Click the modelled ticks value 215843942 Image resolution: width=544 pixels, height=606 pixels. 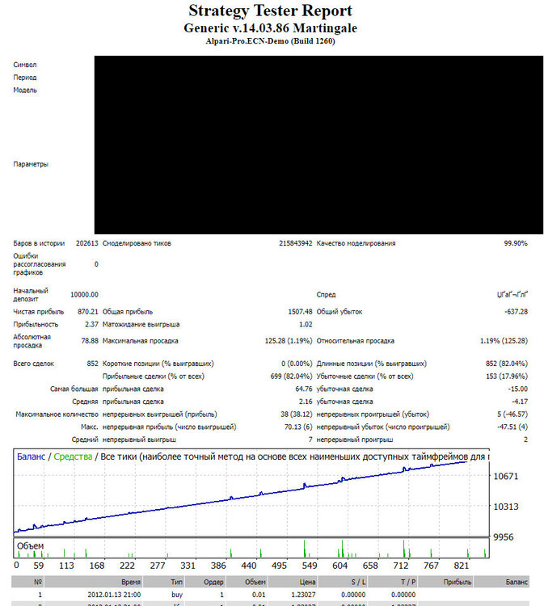click(295, 243)
